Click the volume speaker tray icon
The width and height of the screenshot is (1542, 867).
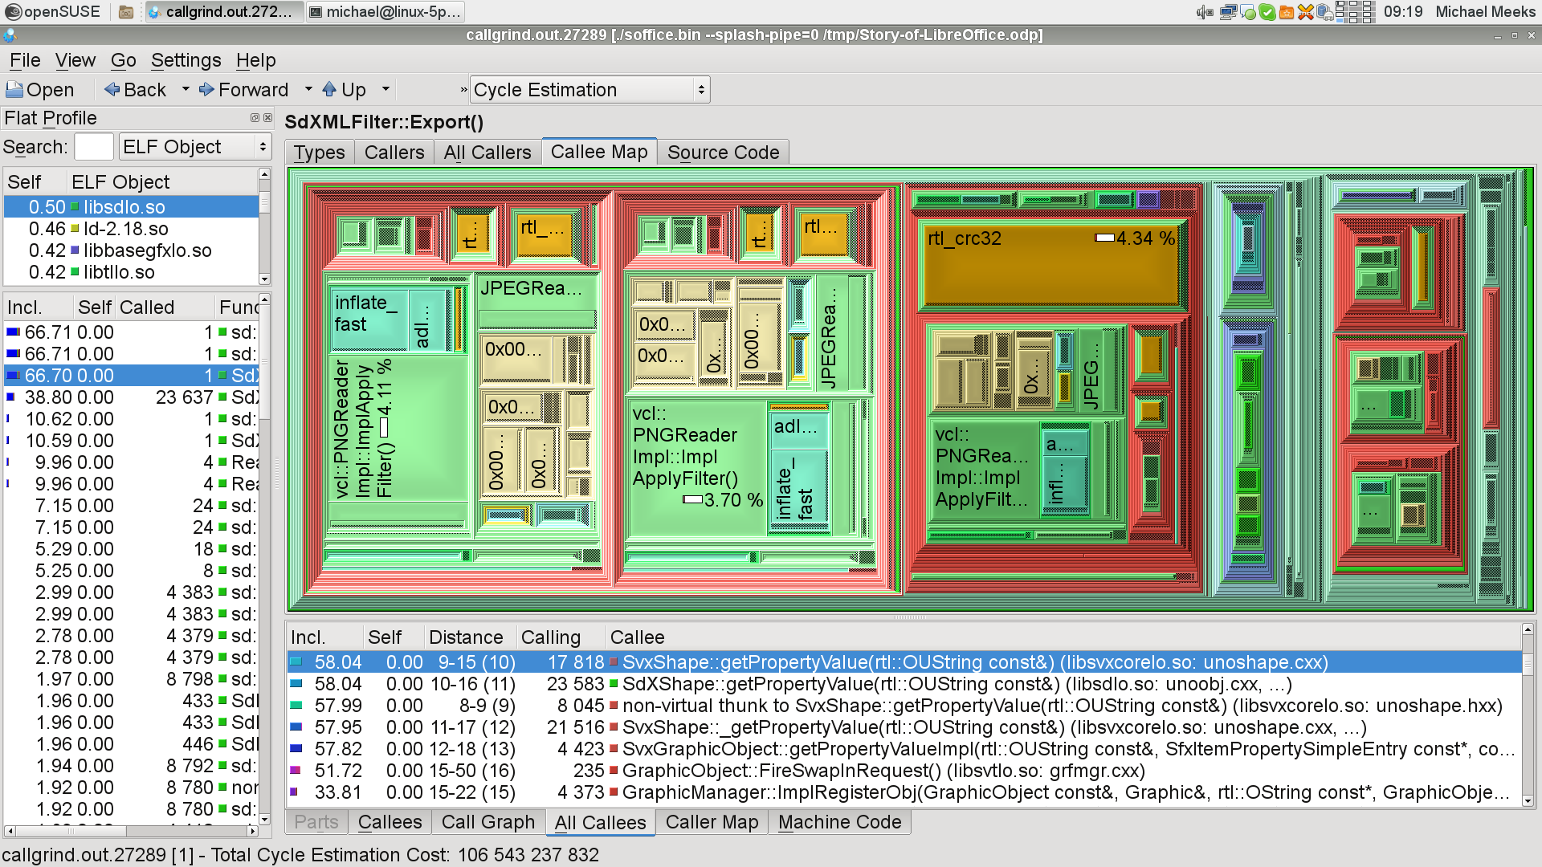click(x=1204, y=12)
